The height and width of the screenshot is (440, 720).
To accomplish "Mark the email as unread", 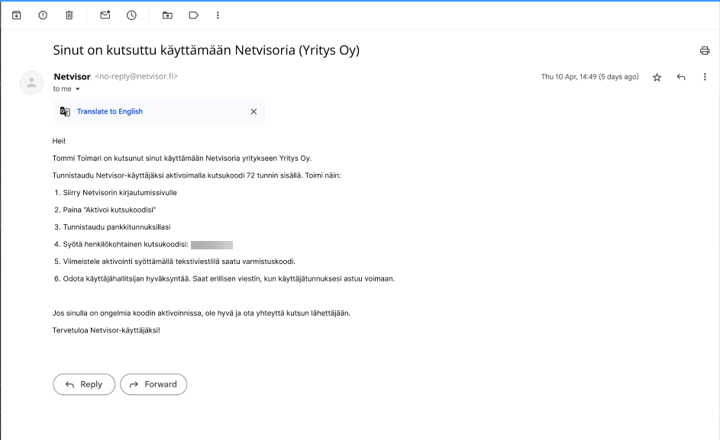I will click(105, 15).
